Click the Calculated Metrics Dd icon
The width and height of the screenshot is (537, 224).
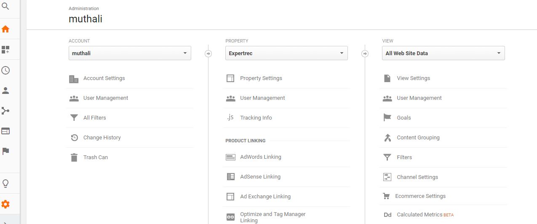[x=387, y=215]
